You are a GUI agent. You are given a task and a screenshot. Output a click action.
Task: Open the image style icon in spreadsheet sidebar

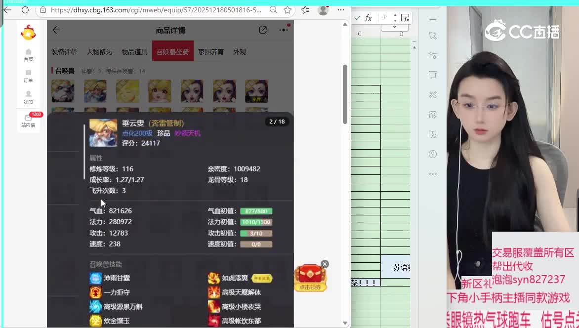433,115
